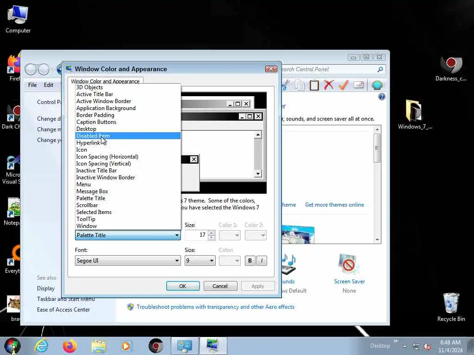Open the volume icon in system tray

[427, 347]
